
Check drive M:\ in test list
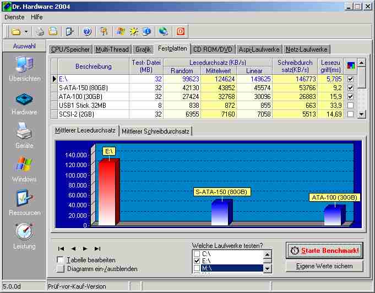point(197,268)
